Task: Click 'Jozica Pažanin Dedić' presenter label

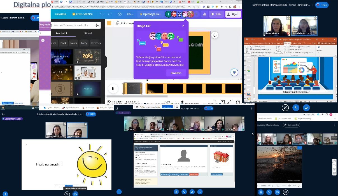Action: point(12,119)
